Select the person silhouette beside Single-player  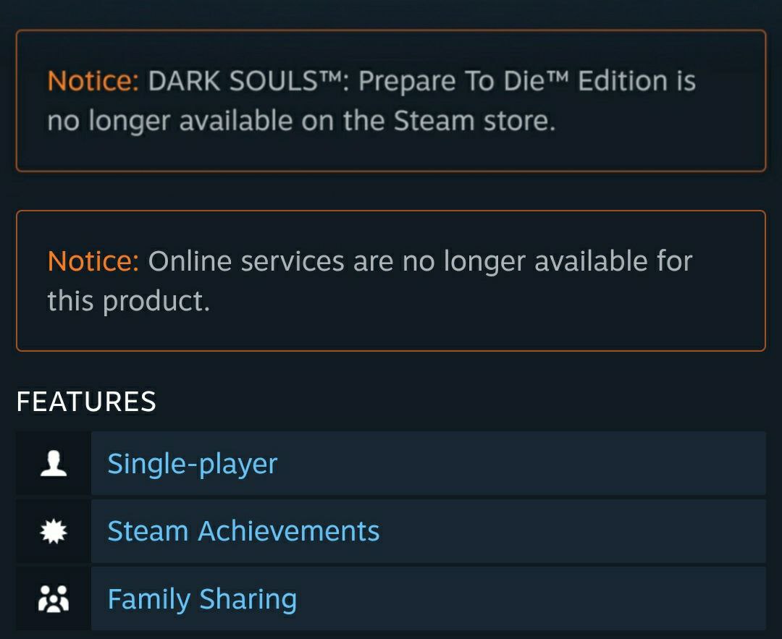coord(53,463)
